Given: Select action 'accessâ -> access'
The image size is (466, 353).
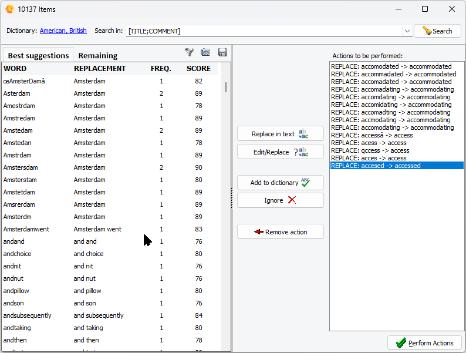Looking at the screenshot, I should [397, 135].
